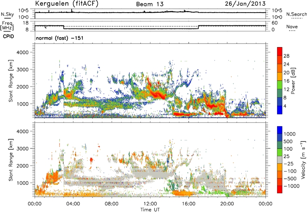The width and height of the screenshot is (307, 212).
Task: Click the '60' tick on Nave axis
Action: 274,23
